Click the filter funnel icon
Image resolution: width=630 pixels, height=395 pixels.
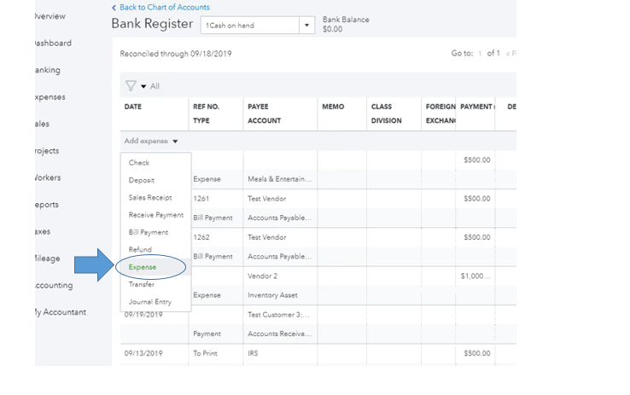click(131, 86)
